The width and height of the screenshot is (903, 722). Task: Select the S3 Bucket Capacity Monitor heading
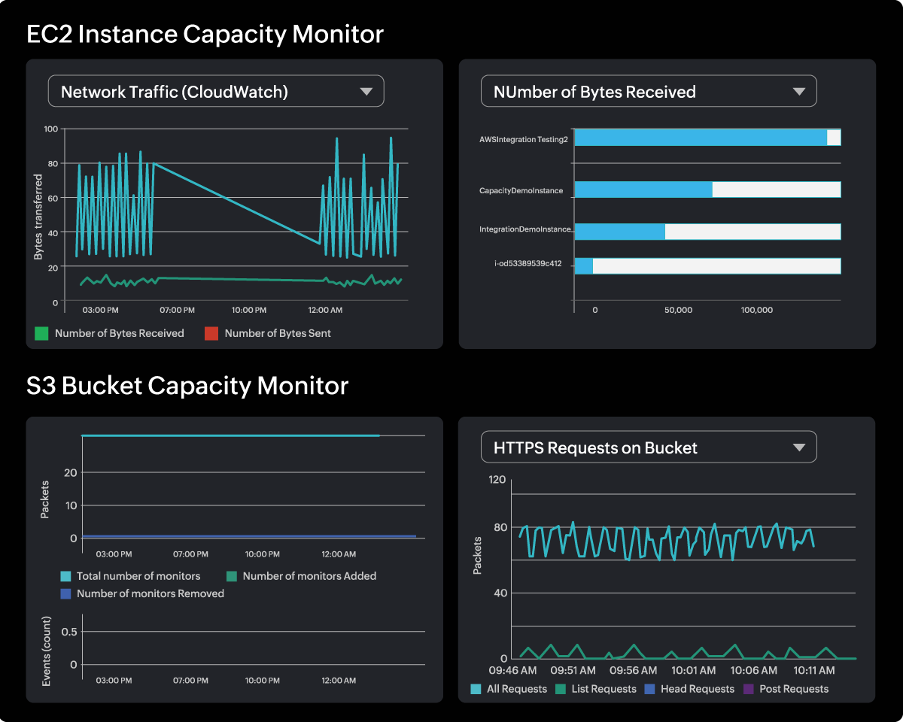pyautogui.click(x=187, y=385)
